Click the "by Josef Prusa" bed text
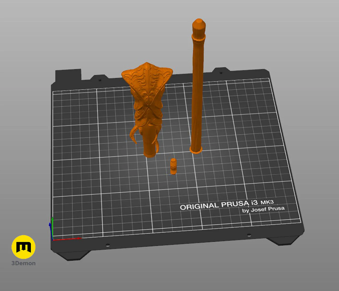Screen dimensions: 339x291 pyautogui.click(x=263, y=209)
